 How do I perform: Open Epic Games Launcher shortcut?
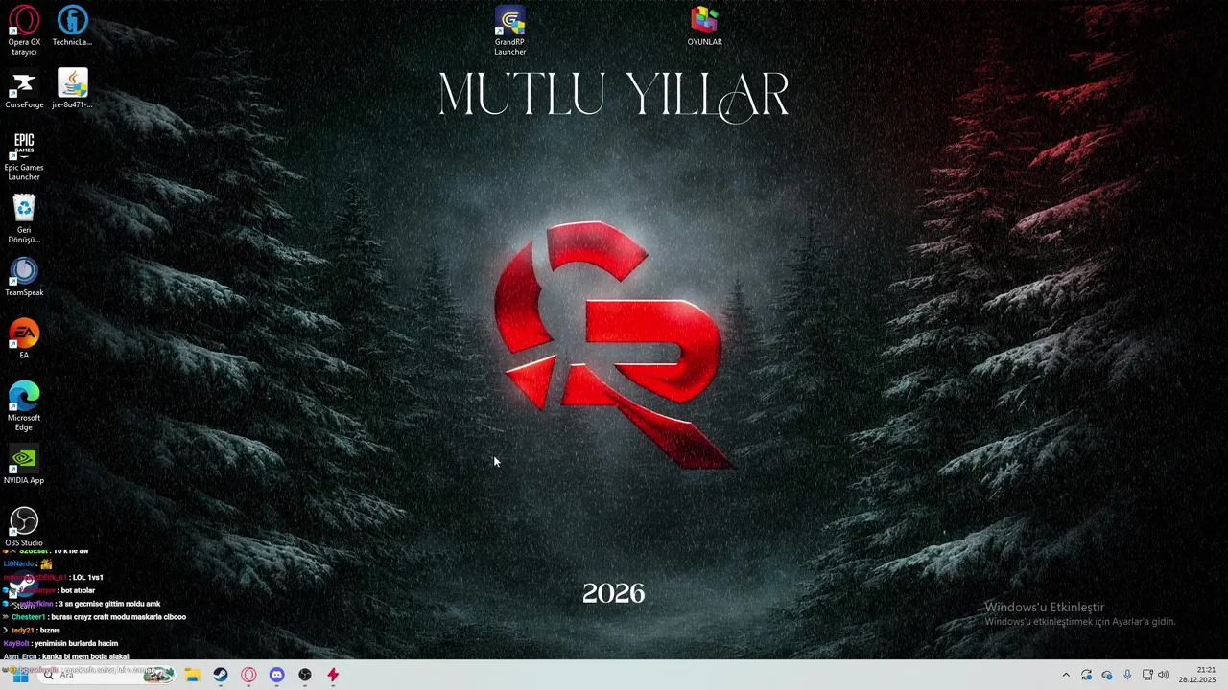24,156
